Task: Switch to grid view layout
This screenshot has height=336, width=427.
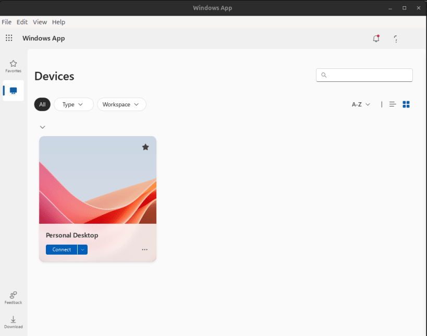Action: tap(406, 104)
